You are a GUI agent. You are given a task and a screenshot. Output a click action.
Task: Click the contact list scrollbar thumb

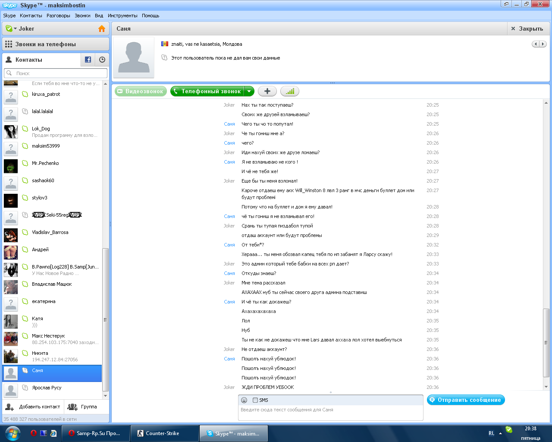click(x=106, y=319)
